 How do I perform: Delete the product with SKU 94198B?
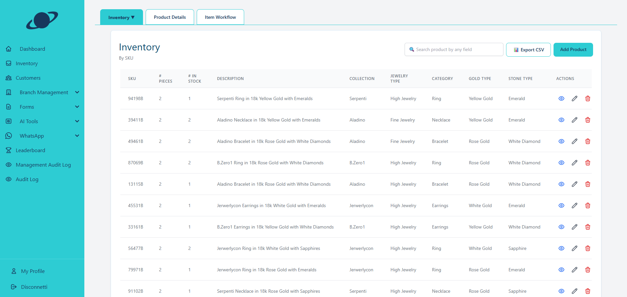[x=587, y=98]
